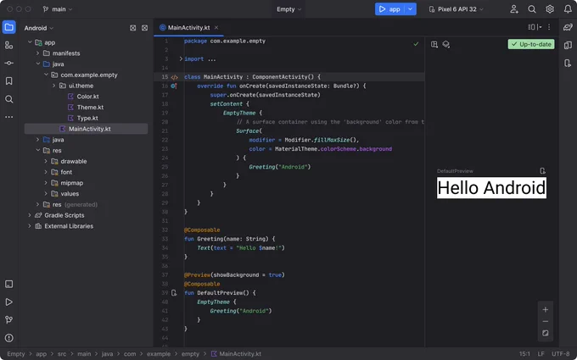Expand the ui.theme package

pos(54,86)
